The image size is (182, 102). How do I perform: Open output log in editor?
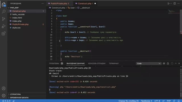(x=172, y=63)
